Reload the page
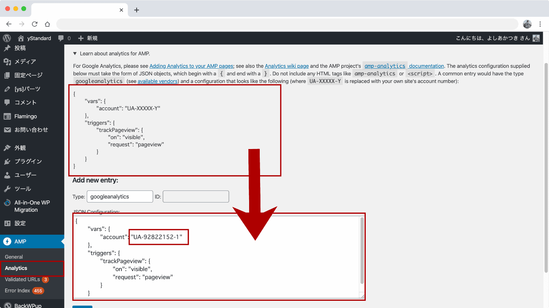The height and width of the screenshot is (308, 549). click(35, 24)
